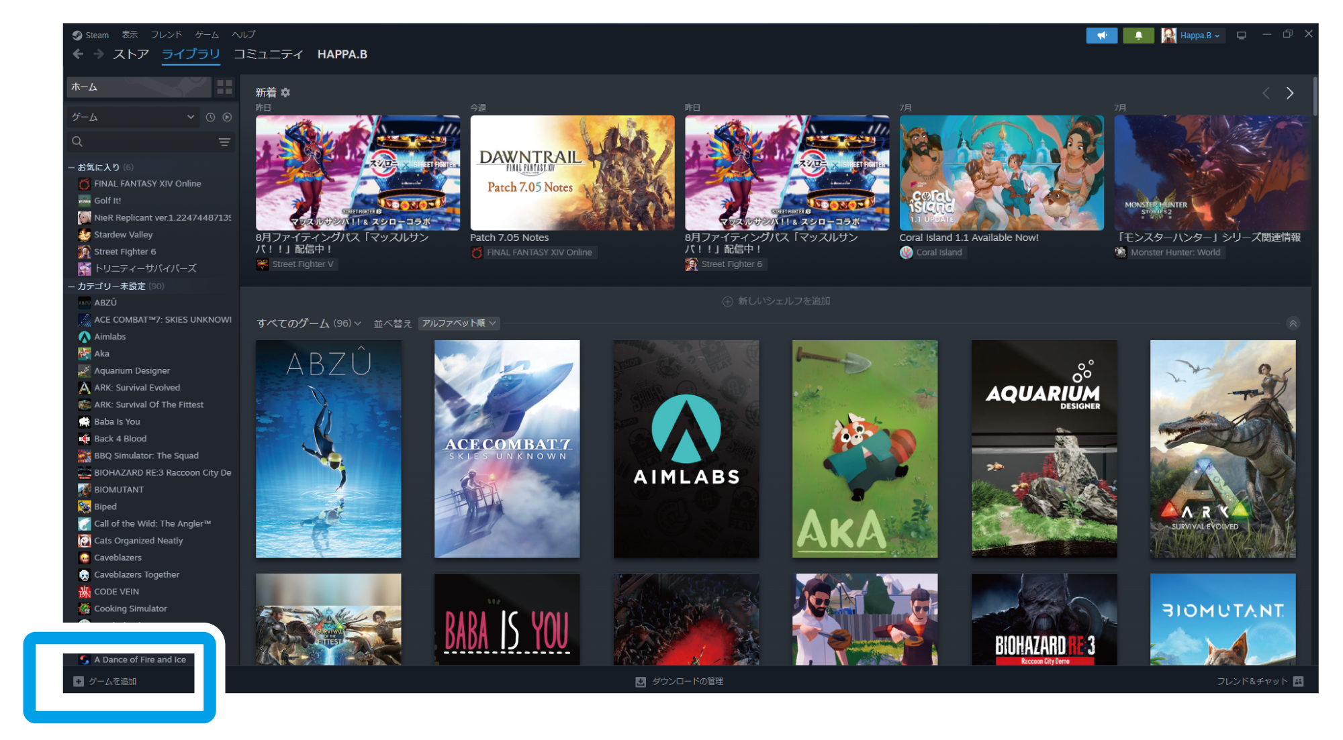Switch to the ライブラリ tab
This screenshot has height=740, width=1343.
(x=191, y=54)
